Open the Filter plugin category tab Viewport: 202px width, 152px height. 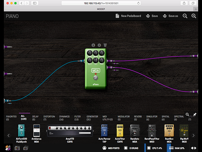[x=78, y=118]
